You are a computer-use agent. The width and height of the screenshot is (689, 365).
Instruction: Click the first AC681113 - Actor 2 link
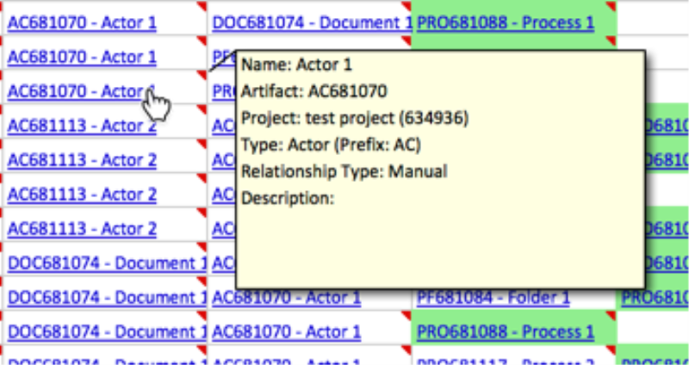point(82,126)
